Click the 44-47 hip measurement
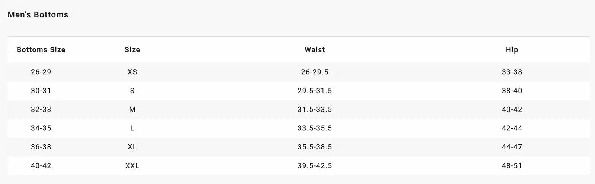 (x=512, y=147)
